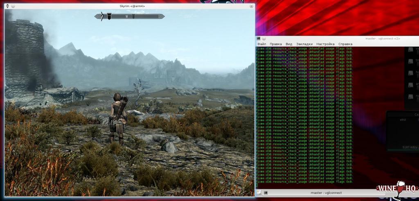Click the terminal icon on vglconnect tab
The height and width of the screenshot is (201, 419).
(x=266, y=193)
